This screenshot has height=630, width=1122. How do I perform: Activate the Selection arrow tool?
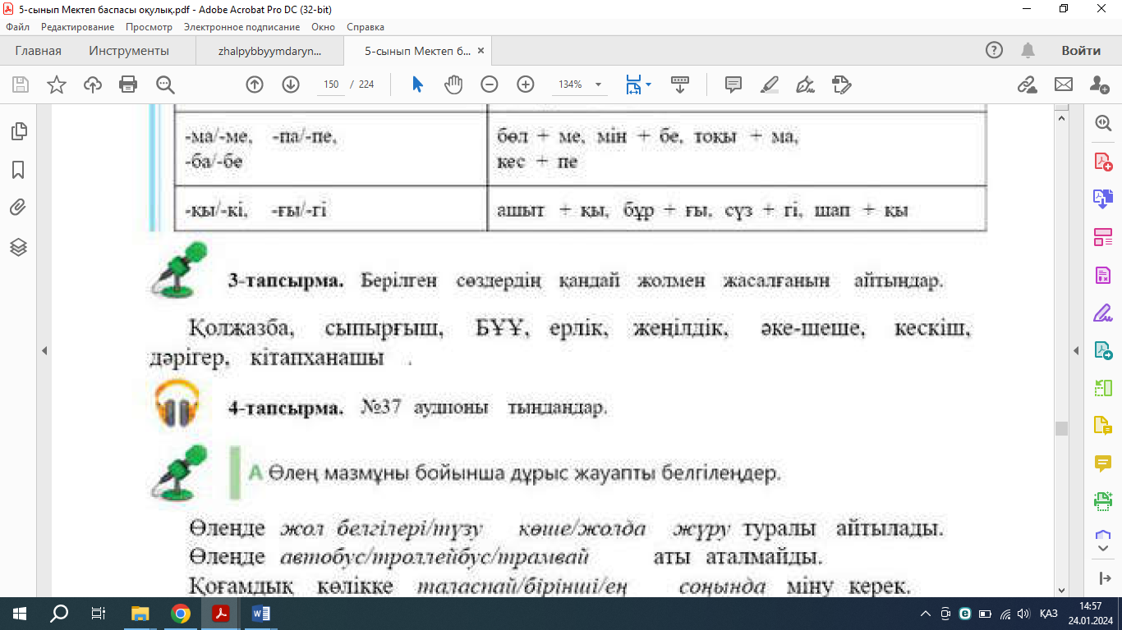[x=418, y=84]
